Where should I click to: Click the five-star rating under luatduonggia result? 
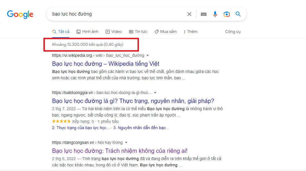coord(61,121)
